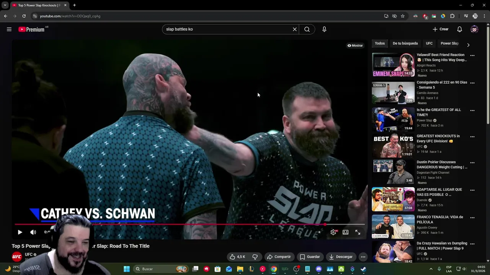Screen dimensions: 490x275
Task: Click Mostrar overlay toggle on video
Action: [355, 45]
